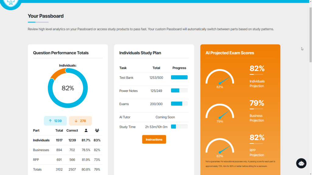Click the Test Bank progress bar

click(x=179, y=77)
